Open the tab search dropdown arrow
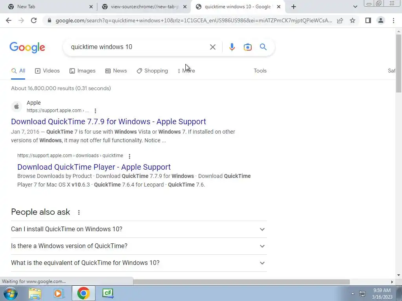Viewport: 402px width, 301px height. [355, 7]
